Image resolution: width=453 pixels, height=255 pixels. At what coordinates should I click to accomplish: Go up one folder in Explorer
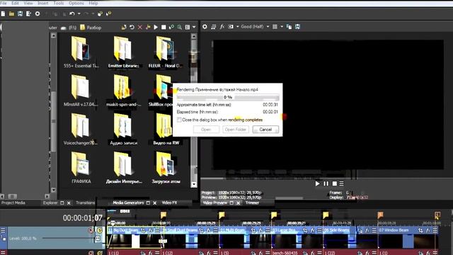tap(124, 27)
